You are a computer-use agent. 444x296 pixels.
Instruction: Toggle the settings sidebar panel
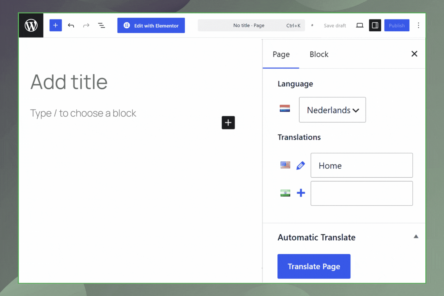coord(375,25)
